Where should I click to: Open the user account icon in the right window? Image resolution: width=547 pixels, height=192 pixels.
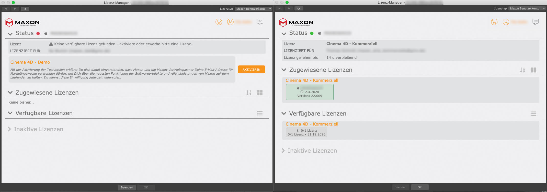point(506,22)
